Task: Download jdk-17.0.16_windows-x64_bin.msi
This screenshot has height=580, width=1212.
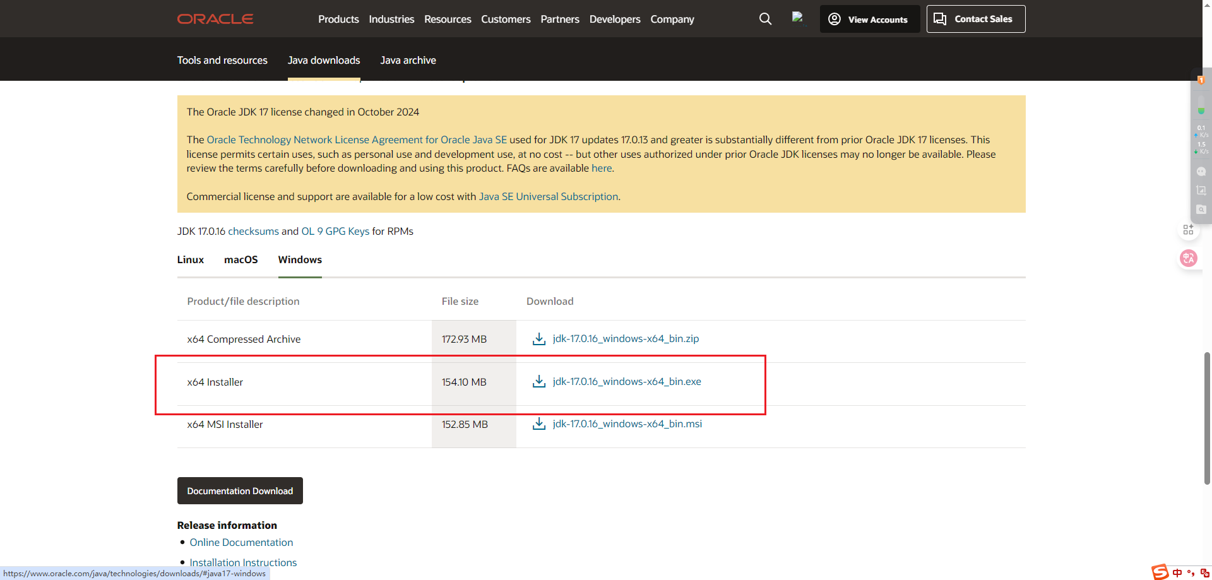Action: 627,423
